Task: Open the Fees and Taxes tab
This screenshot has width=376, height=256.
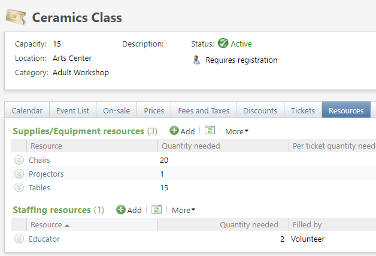Action: [x=204, y=110]
